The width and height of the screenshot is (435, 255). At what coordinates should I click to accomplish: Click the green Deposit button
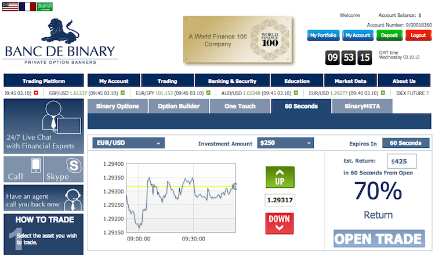click(389, 35)
